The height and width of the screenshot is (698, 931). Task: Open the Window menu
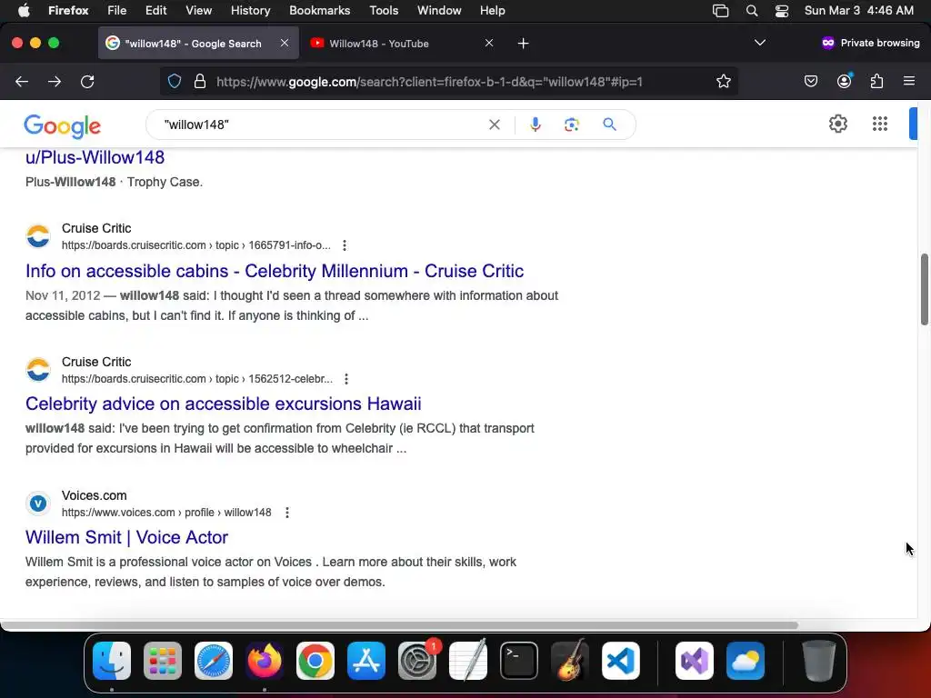pos(439,10)
